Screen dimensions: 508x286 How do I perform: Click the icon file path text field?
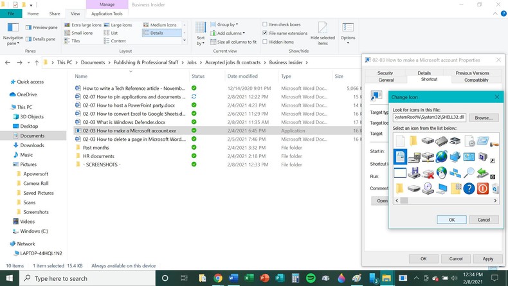tap(429, 118)
